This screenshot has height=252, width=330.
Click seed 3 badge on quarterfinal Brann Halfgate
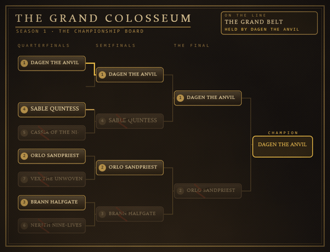pos(24,202)
